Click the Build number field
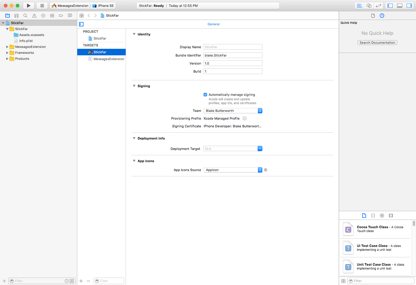This screenshot has height=285, width=416. 233,71
